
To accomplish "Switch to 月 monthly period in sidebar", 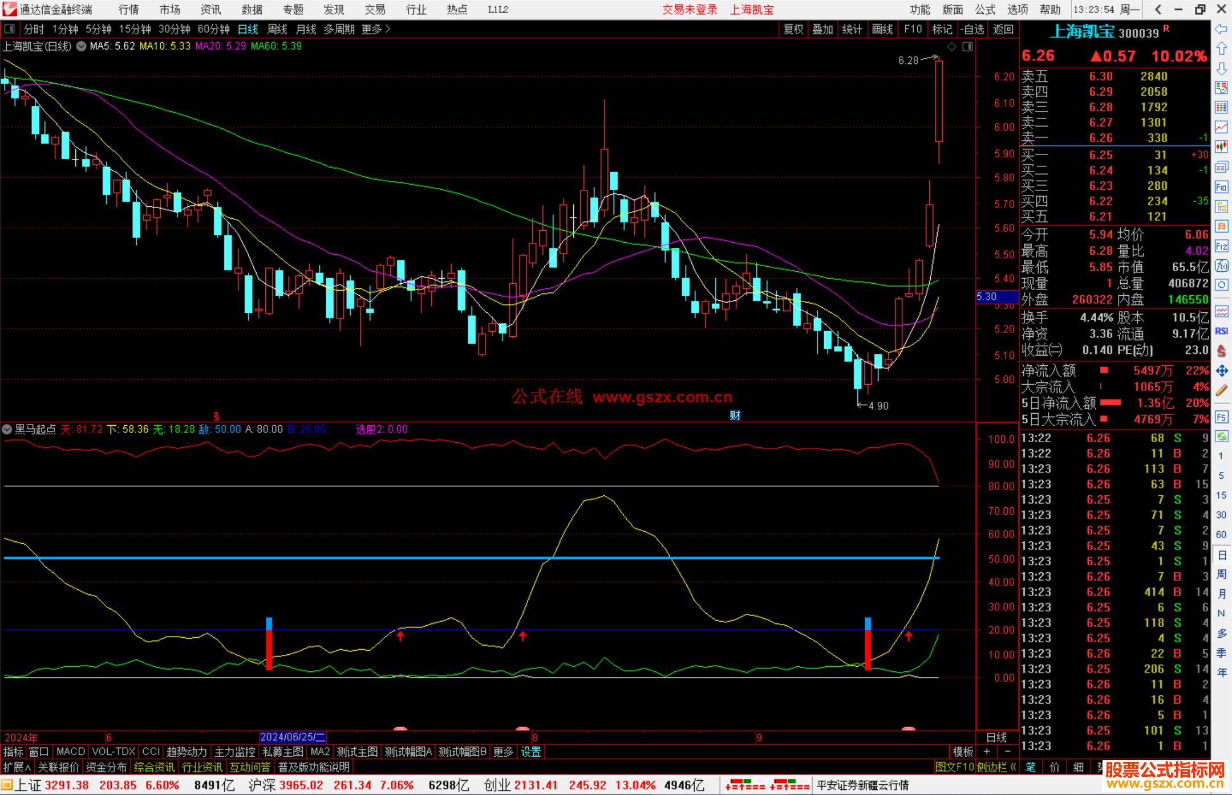I will 1221,594.
